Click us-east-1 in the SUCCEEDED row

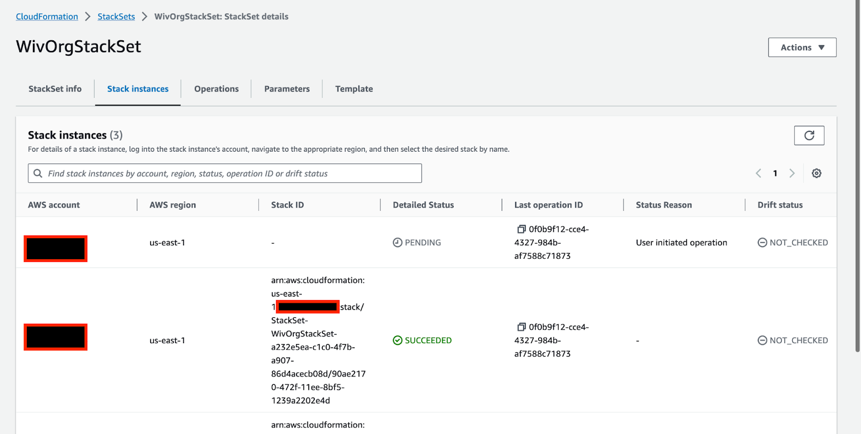tap(167, 340)
